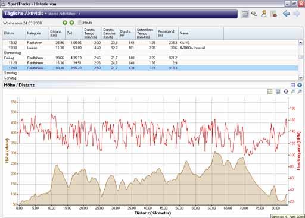
Task: Click the Höhe / Distanz chart heading
Action: (19, 85)
